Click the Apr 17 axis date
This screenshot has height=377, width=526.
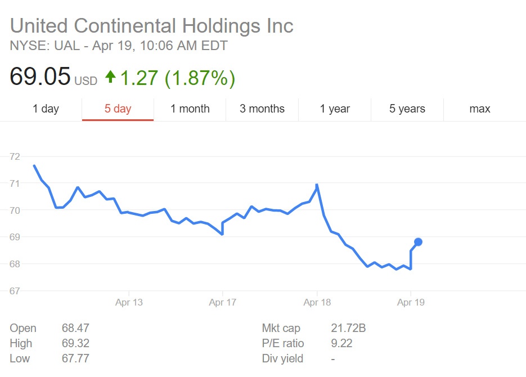[222, 303]
